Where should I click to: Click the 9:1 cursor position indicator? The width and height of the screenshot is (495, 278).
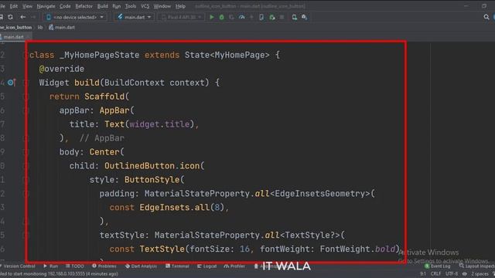coord(423,273)
